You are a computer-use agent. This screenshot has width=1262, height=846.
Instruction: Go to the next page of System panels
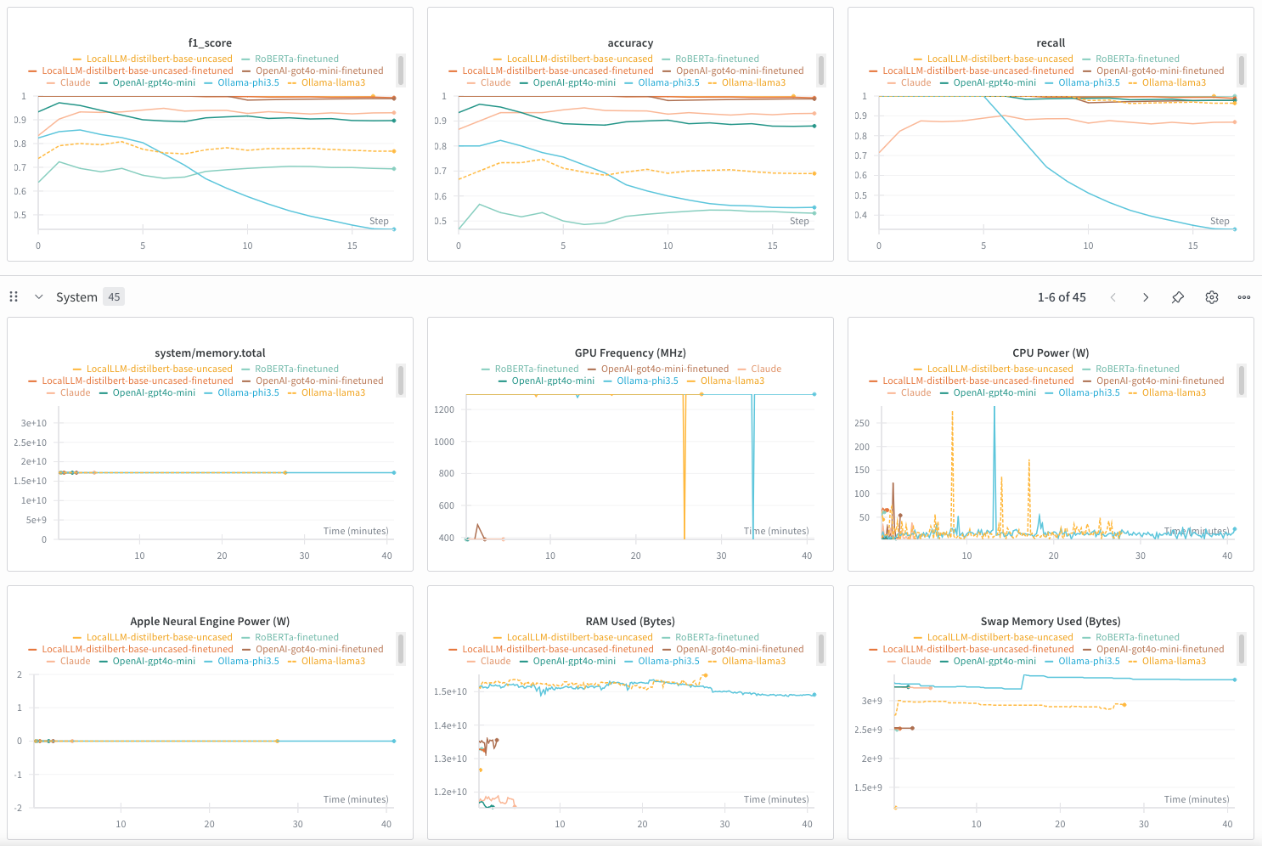tap(1146, 297)
